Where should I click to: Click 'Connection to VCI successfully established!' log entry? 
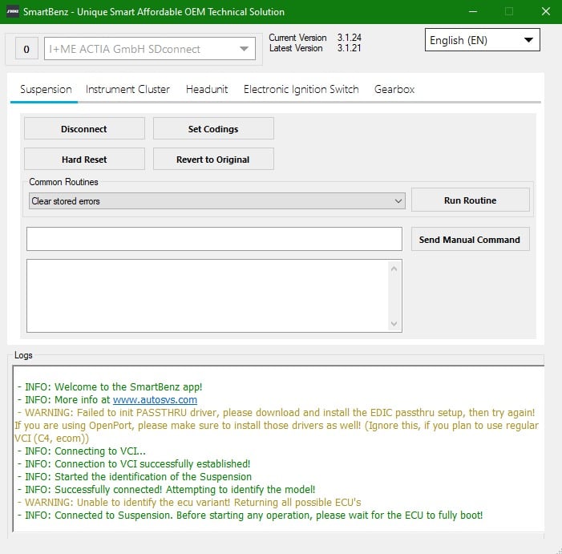click(x=134, y=463)
